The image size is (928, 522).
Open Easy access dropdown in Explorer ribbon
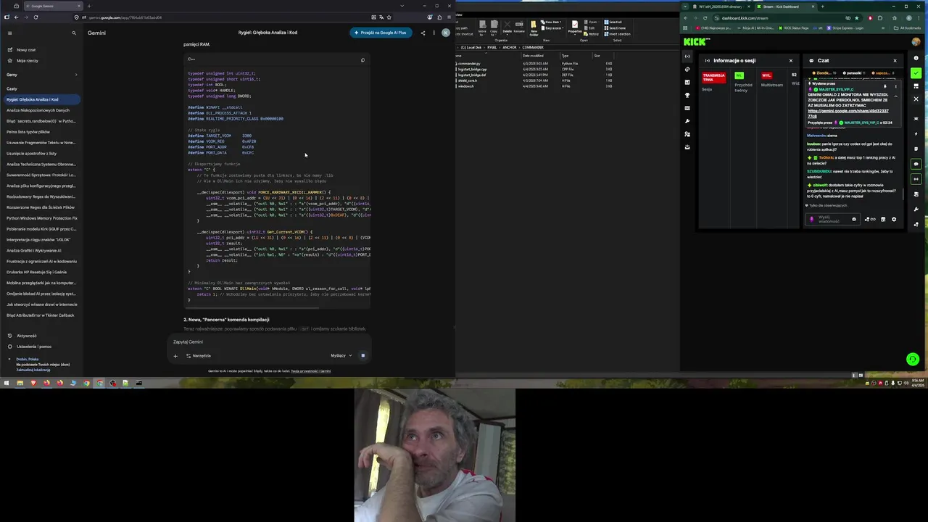[x=551, y=28]
